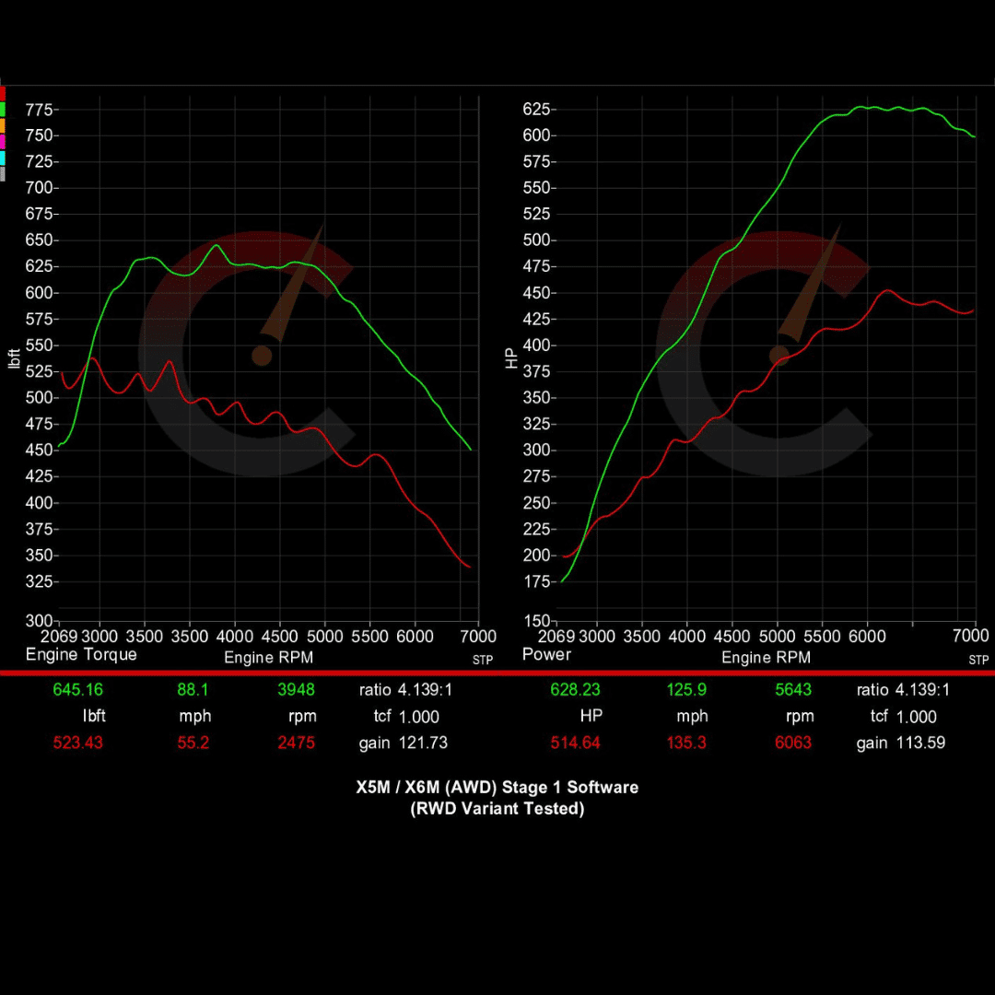
Task: Click the red 514.64 HP value
Action: (x=576, y=743)
